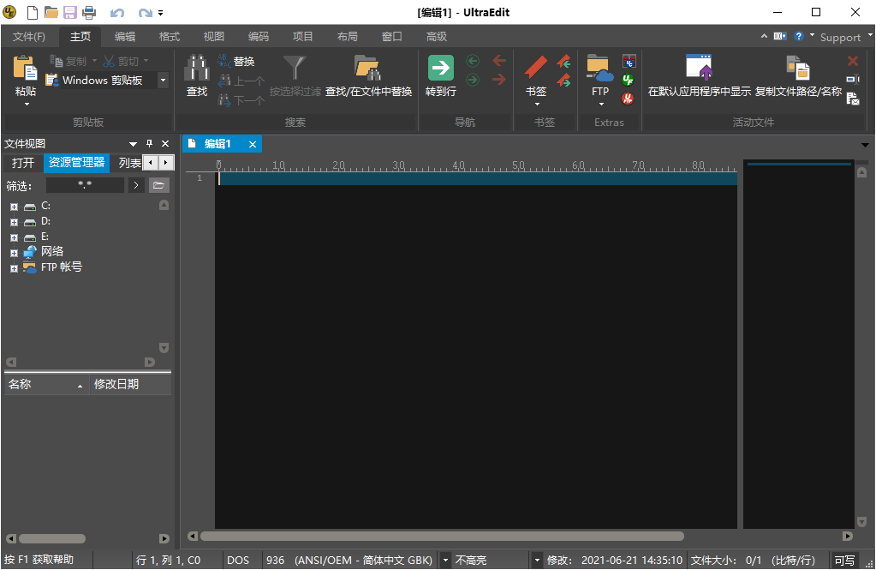Viewport: 876px width, 570px height.
Task: Click 复制文件路径/名称 icon
Action: (x=798, y=69)
